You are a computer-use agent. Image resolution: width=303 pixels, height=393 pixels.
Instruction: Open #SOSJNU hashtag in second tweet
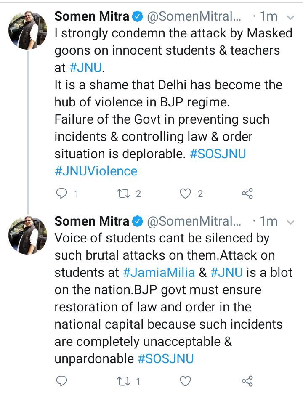166,358
